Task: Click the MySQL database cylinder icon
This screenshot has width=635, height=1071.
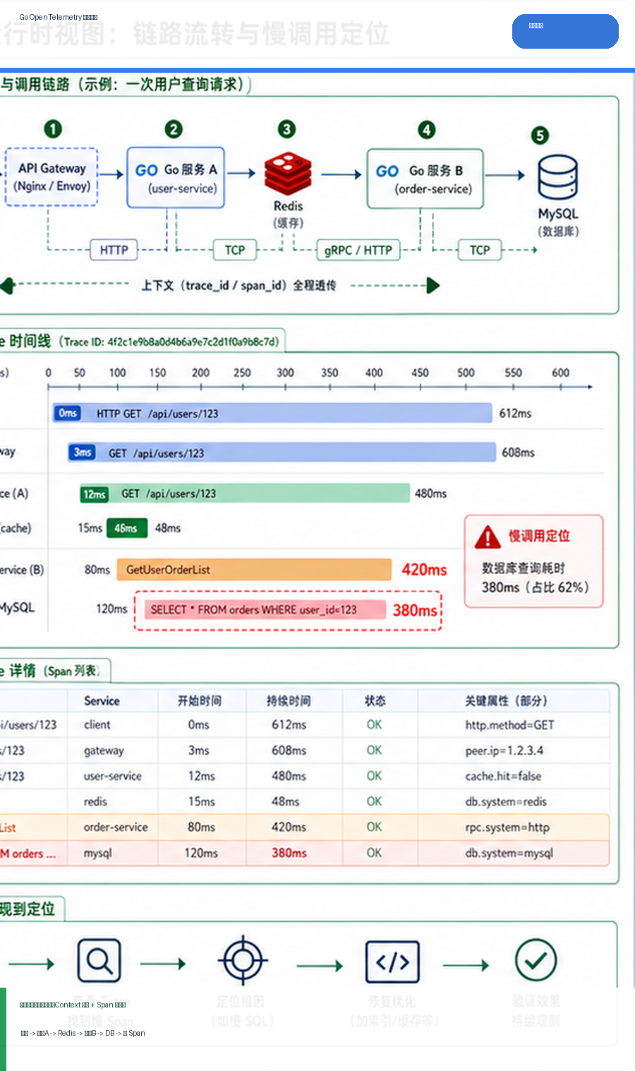Action: pos(557,177)
